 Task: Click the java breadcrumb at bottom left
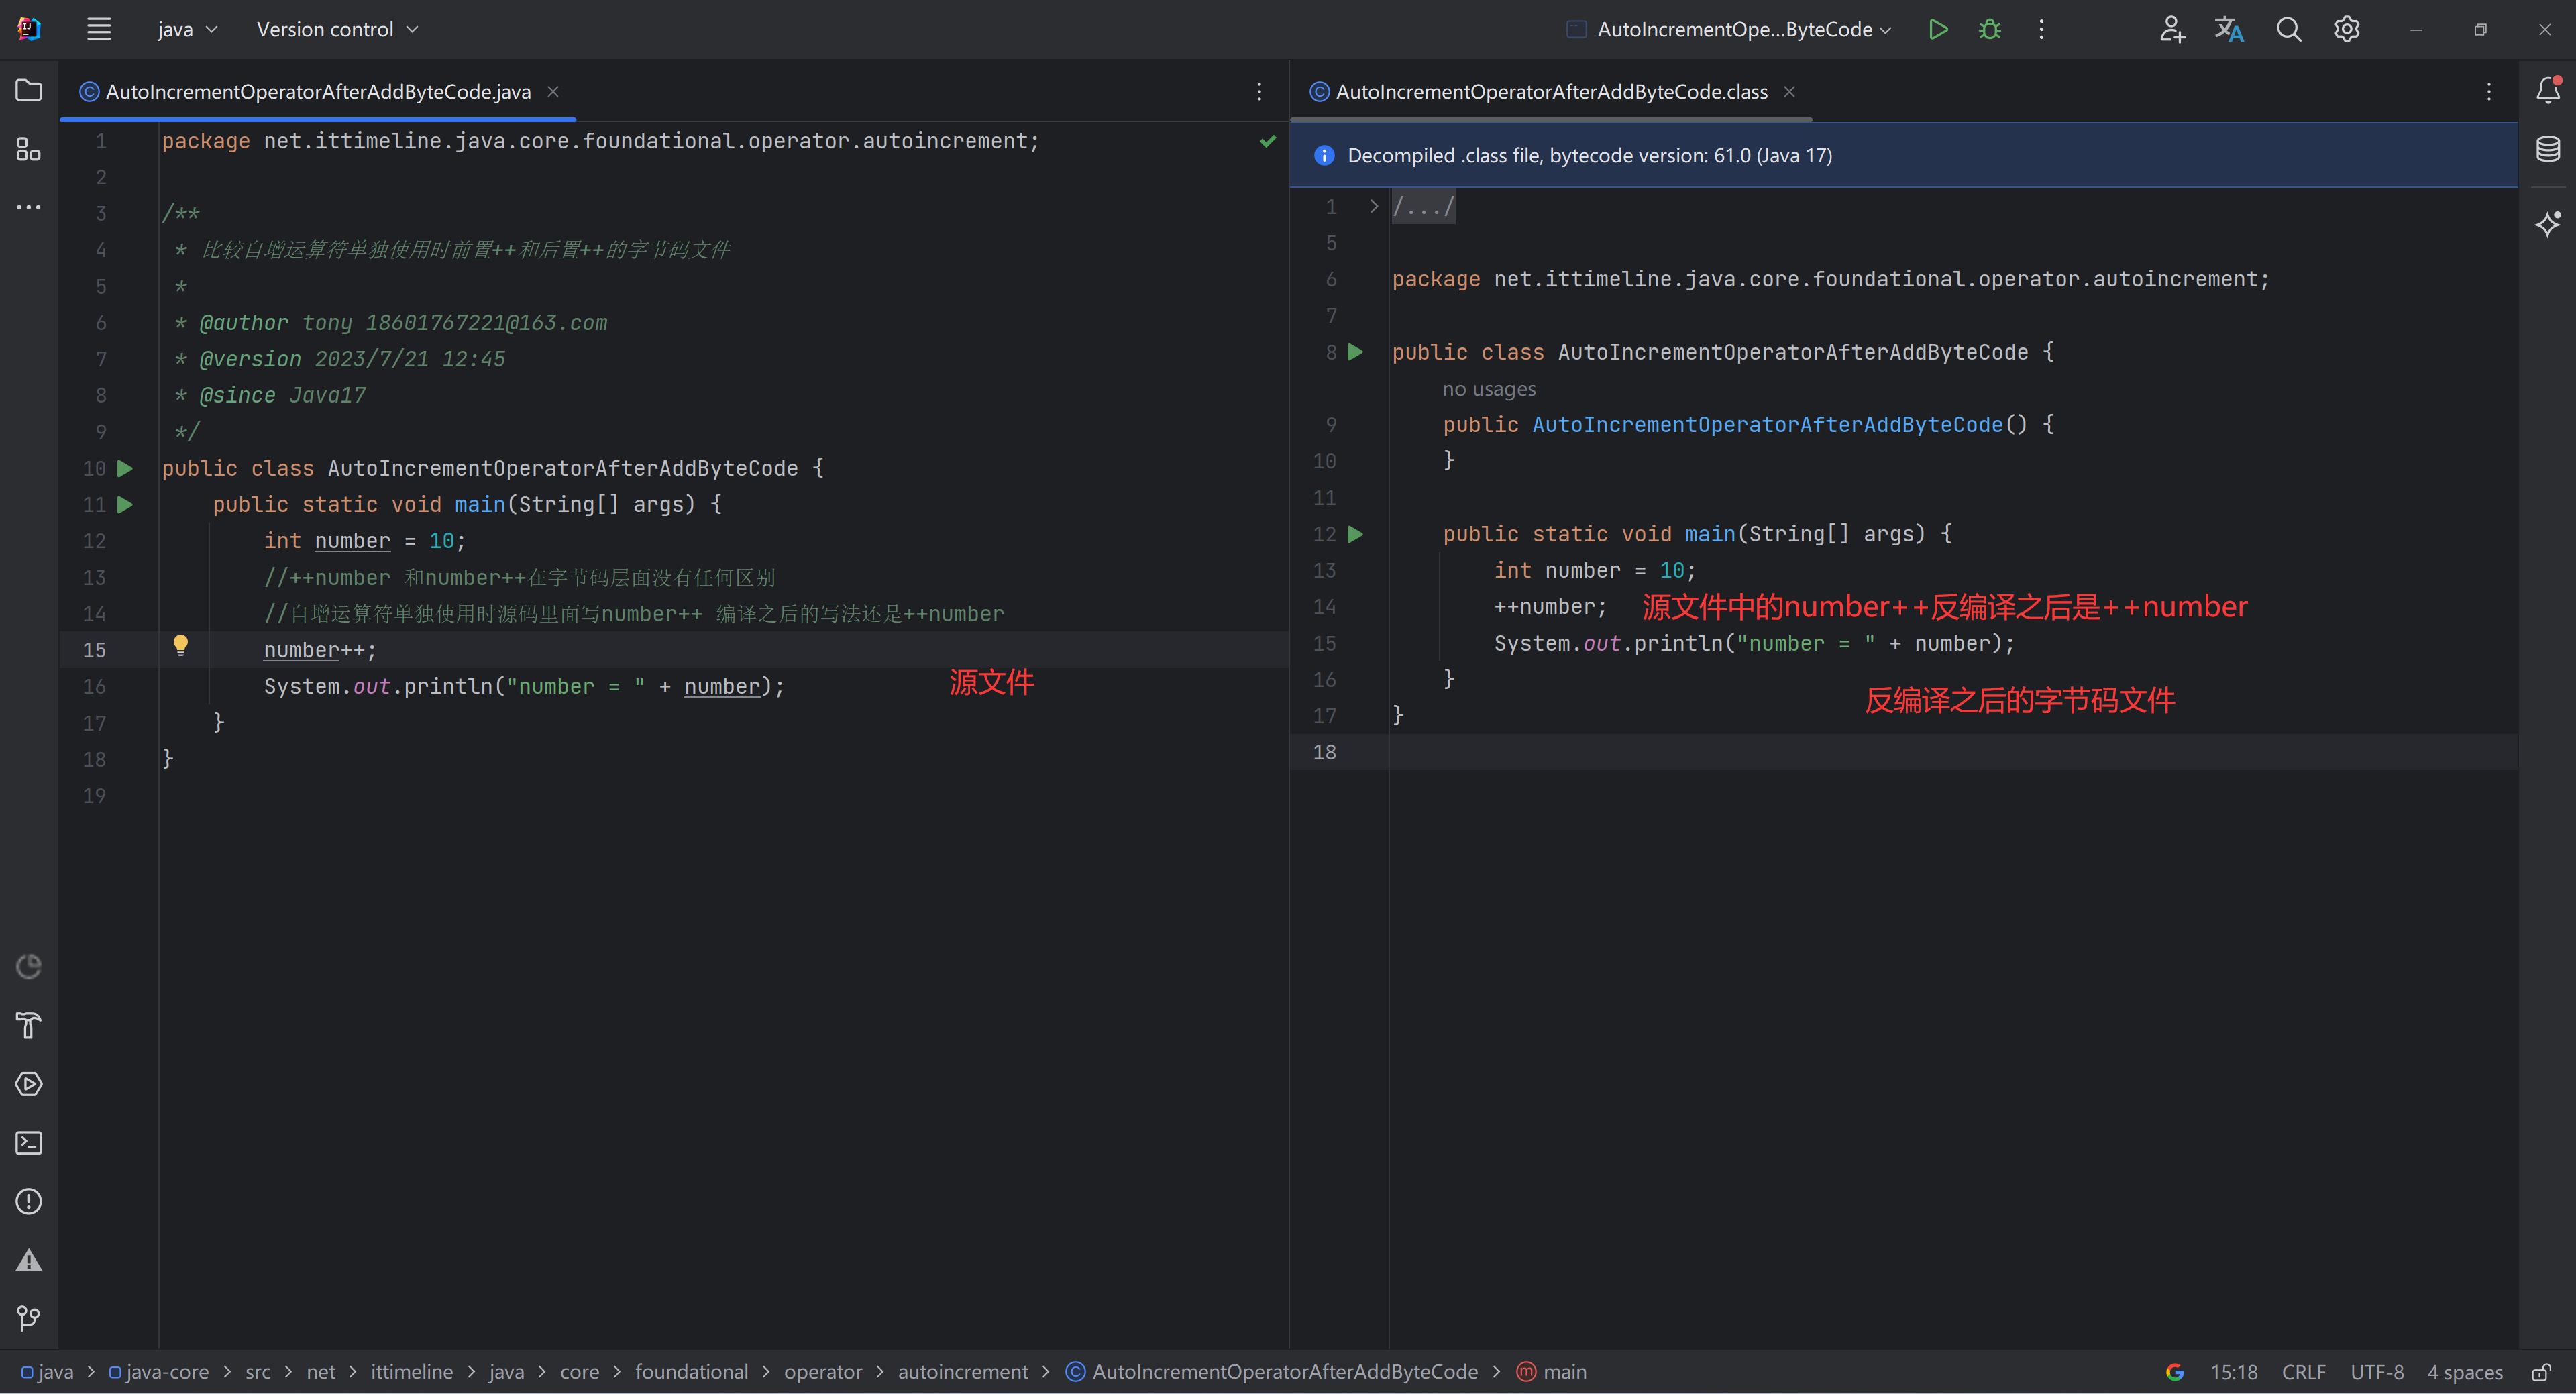tap(47, 1372)
